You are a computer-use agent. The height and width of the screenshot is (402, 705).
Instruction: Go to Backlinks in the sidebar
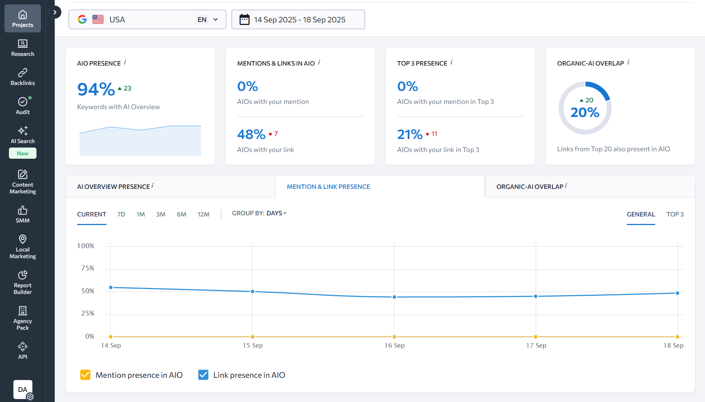(x=23, y=77)
